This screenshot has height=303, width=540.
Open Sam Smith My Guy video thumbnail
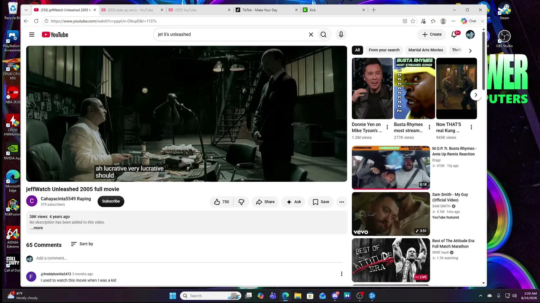(x=391, y=214)
